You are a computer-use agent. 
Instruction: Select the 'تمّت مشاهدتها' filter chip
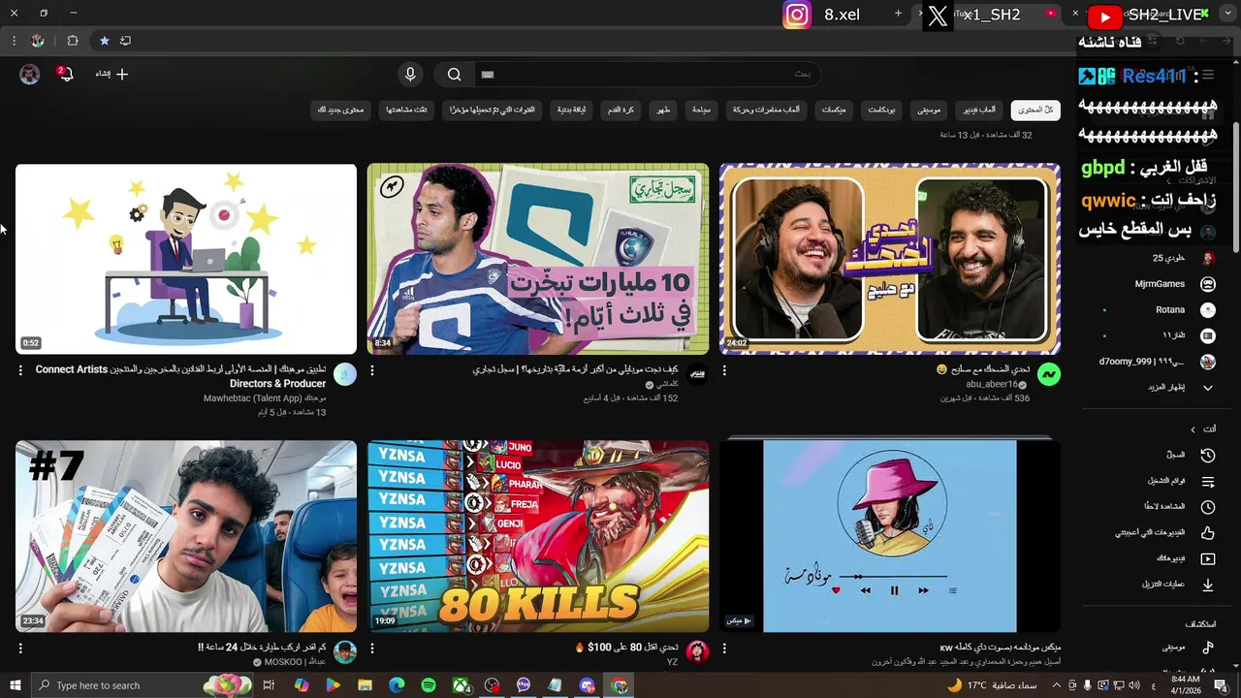407,111
